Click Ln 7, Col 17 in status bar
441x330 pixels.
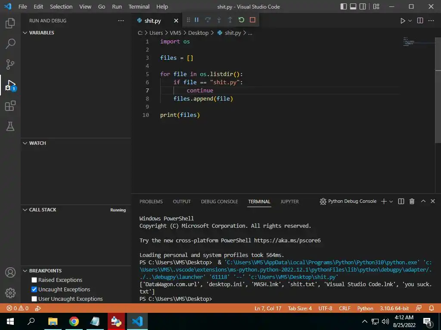click(268, 309)
